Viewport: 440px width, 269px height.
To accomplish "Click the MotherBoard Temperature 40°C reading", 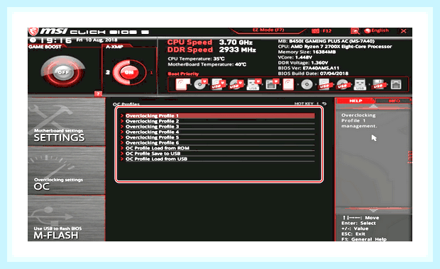I will point(207,64).
